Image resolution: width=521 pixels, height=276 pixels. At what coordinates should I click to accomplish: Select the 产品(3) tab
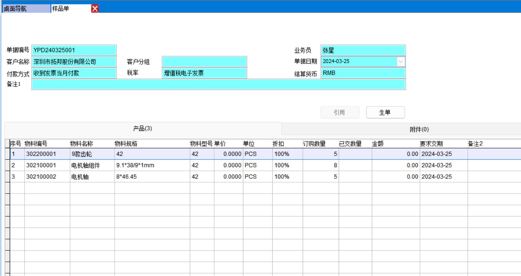pos(142,129)
